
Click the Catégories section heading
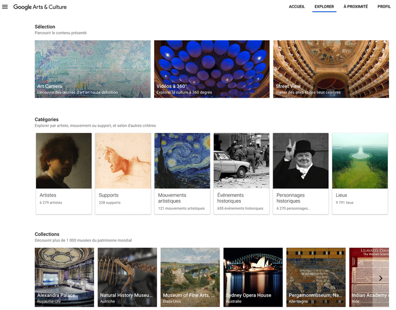point(47,119)
